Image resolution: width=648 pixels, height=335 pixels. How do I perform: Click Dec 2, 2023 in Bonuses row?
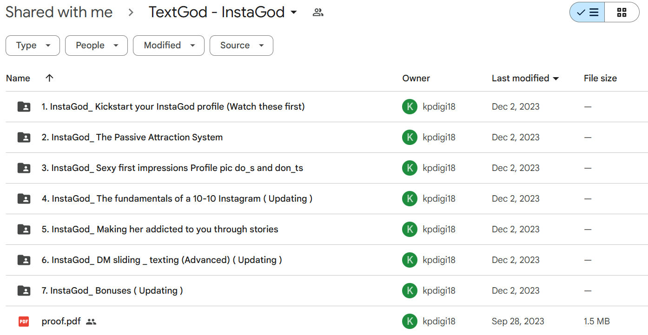click(516, 290)
